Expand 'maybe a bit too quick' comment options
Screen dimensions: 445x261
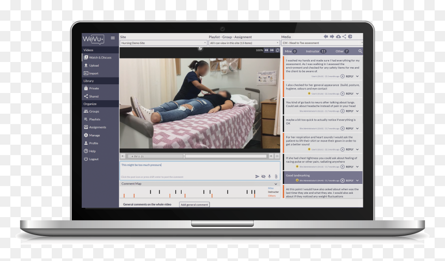pos(358,128)
